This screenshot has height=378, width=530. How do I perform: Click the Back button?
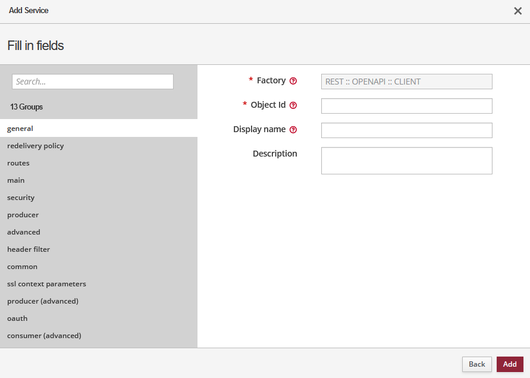(476, 364)
